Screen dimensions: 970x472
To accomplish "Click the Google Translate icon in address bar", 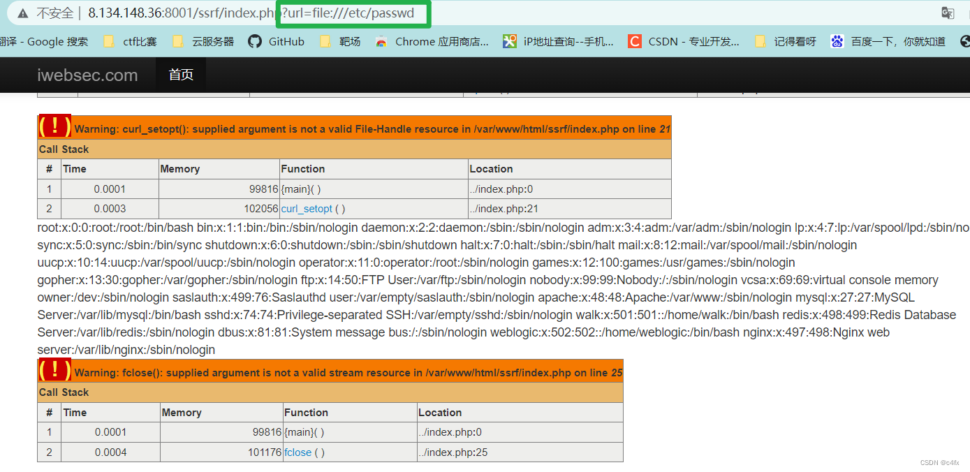I will [948, 13].
